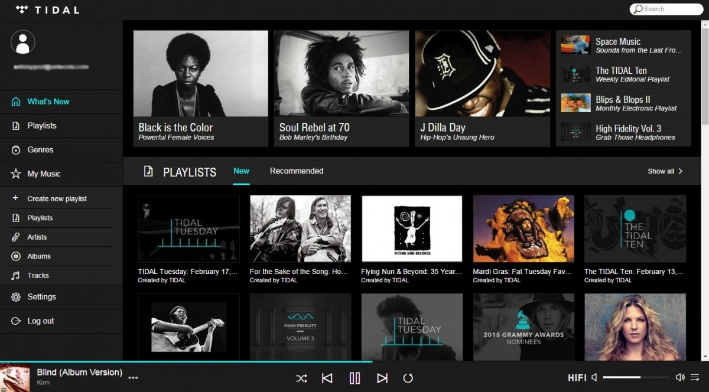Click the max volume speaker icon
Screen dimensions: 709x392
[x=680, y=377]
